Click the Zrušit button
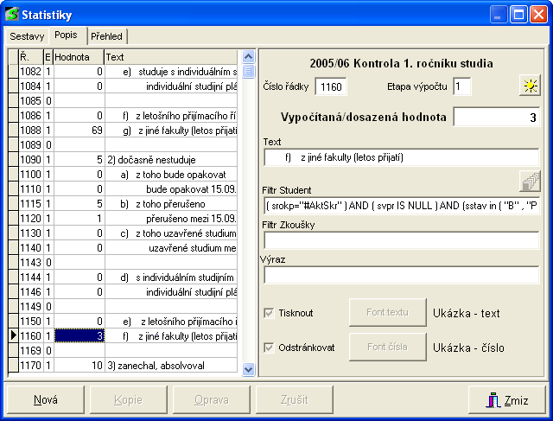This screenshot has width=553, height=421. 294,399
